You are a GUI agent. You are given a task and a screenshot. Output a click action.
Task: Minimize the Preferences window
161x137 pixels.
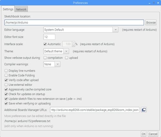click(149, 3)
